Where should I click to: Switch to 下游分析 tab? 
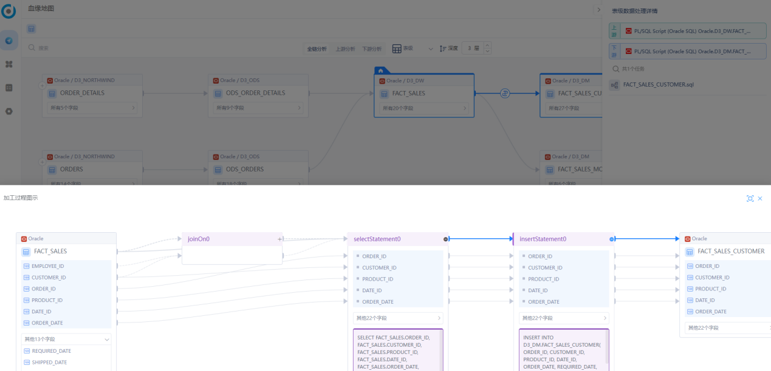372,48
